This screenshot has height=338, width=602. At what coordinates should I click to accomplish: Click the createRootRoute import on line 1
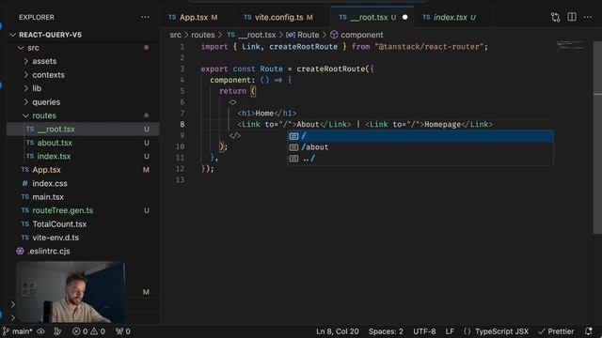[303, 47]
